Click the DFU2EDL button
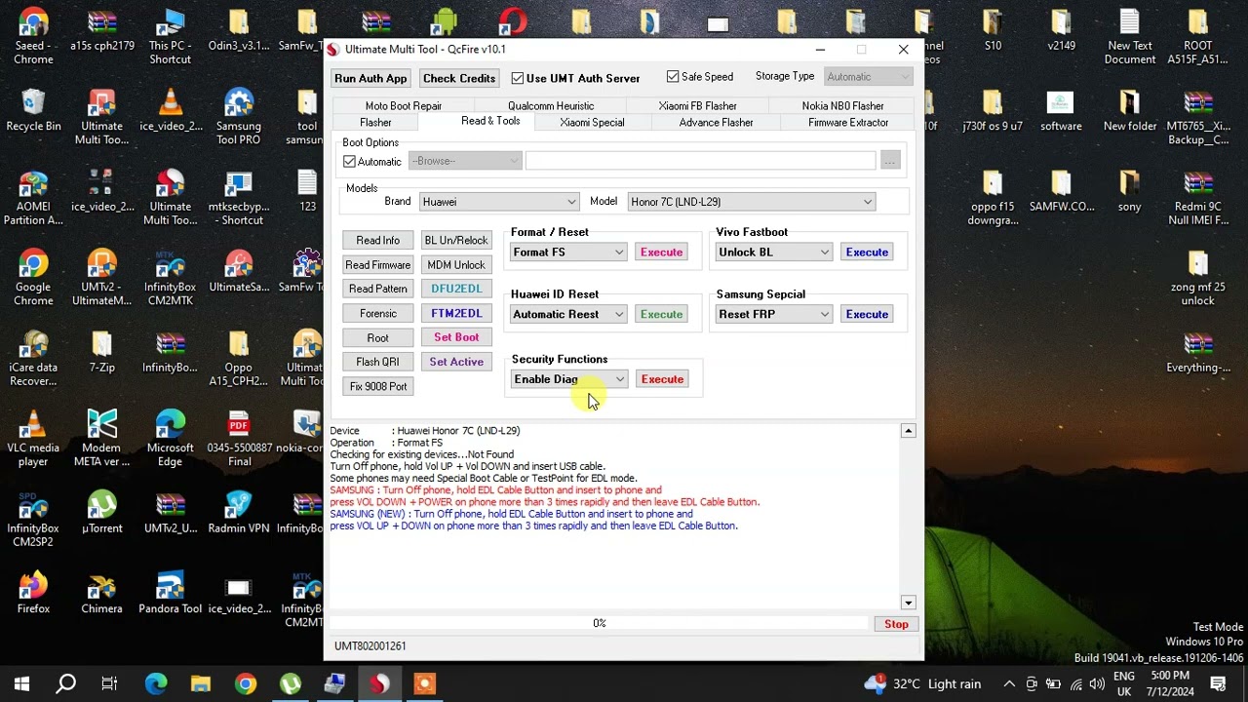Image resolution: width=1248 pixels, height=702 pixels. [x=456, y=289]
